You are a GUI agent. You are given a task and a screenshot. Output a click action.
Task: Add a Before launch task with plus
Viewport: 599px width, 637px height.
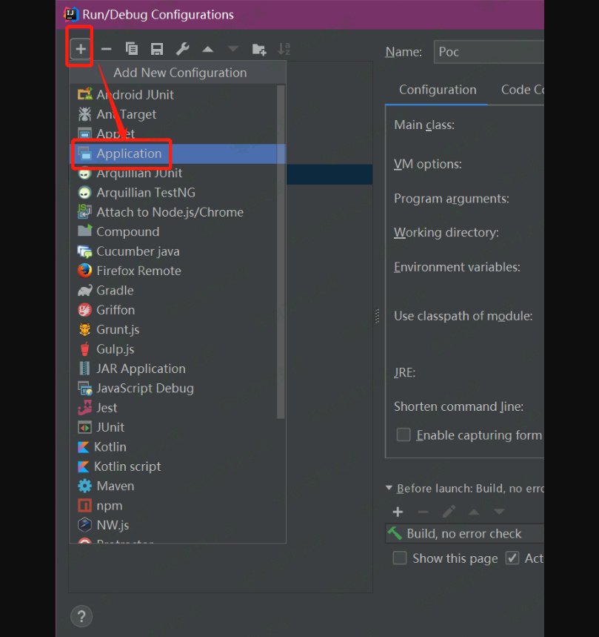[398, 512]
